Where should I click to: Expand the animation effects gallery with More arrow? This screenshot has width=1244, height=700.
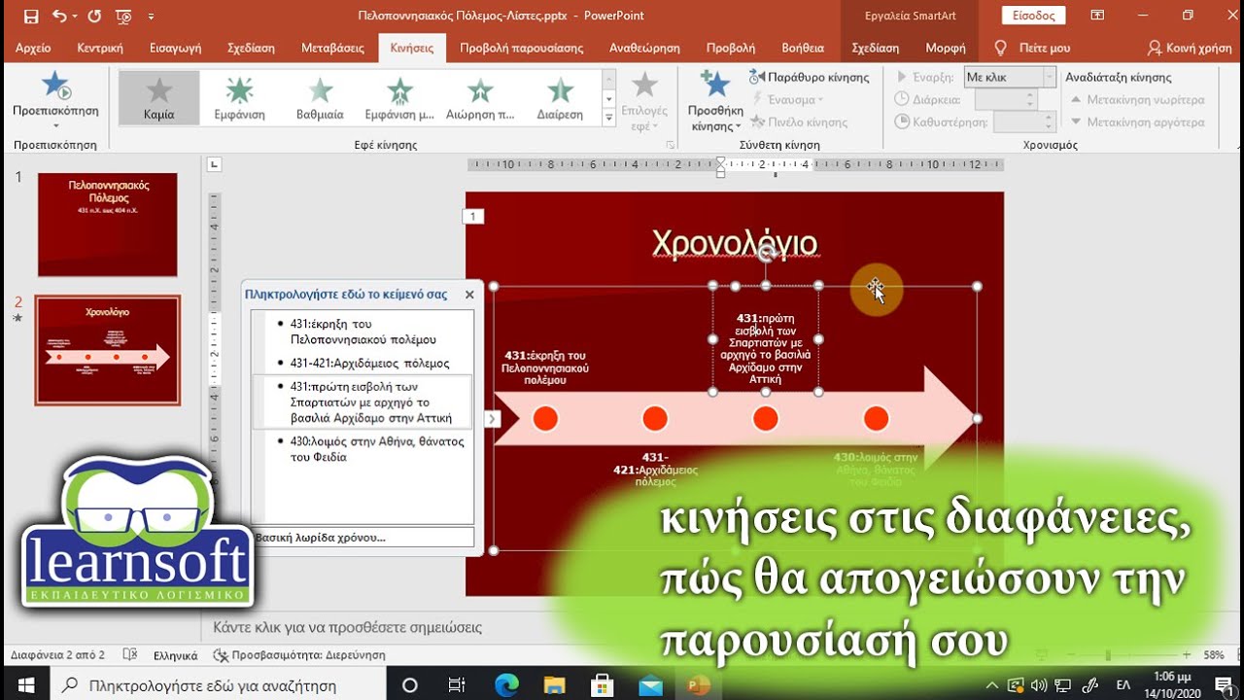click(609, 118)
